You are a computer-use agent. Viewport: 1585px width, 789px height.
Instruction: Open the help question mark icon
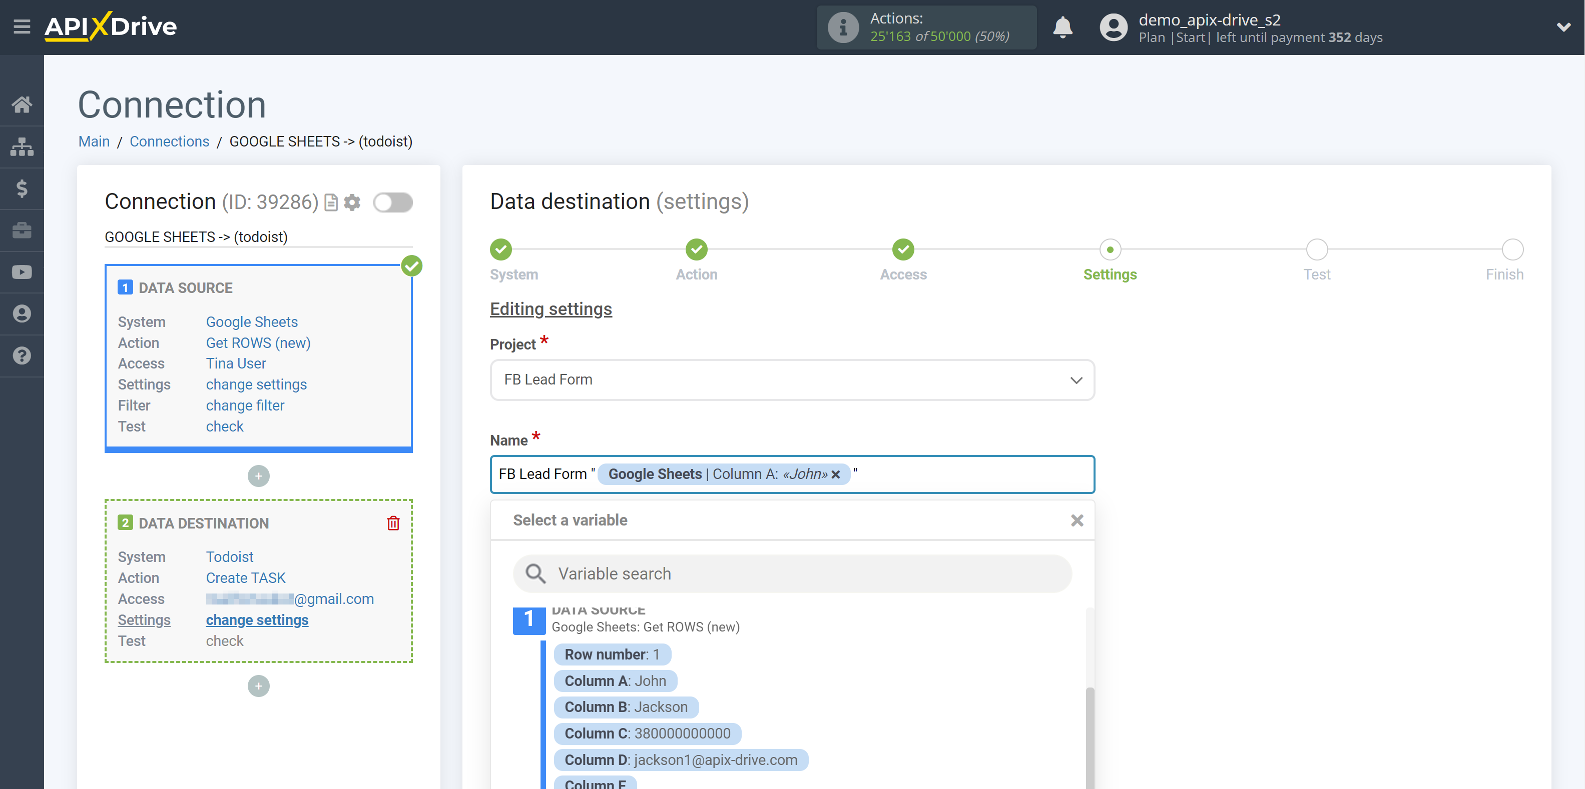pyautogui.click(x=22, y=356)
